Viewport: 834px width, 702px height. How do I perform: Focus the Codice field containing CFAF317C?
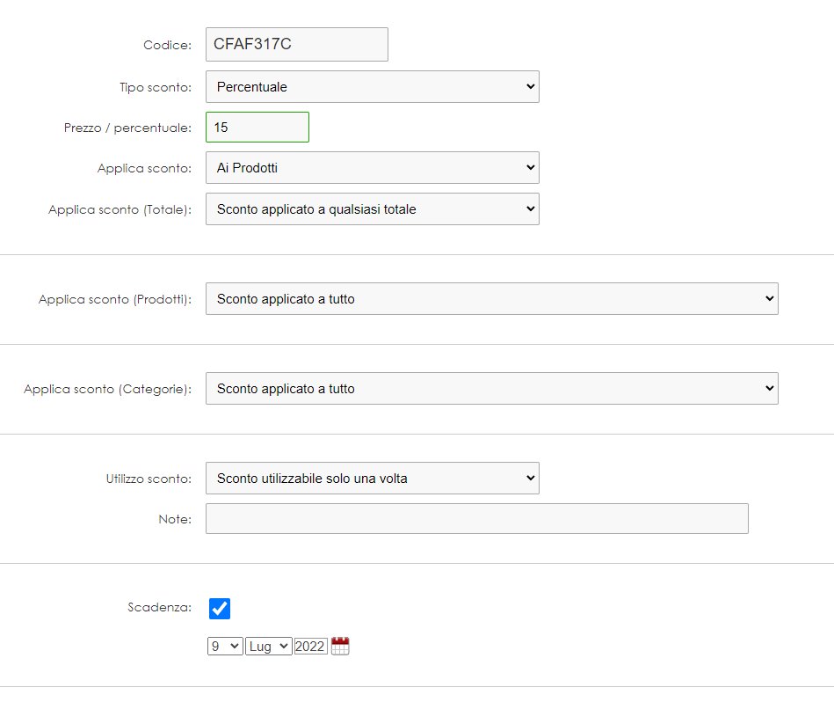(x=297, y=44)
